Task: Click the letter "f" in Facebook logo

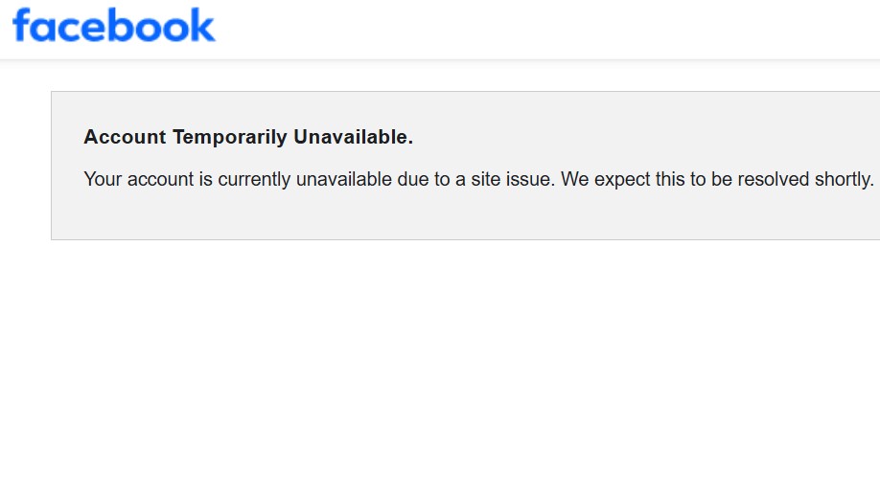Action: pos(21,25)
